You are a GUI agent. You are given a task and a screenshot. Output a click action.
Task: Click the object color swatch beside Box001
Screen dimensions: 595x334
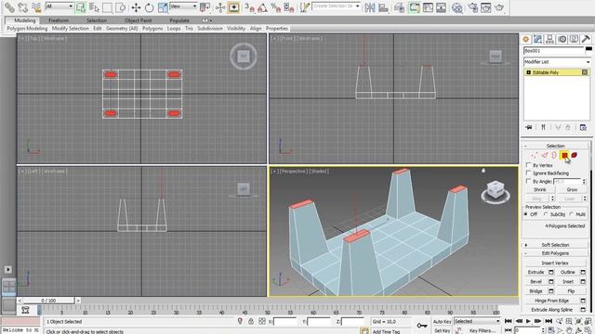point(588,49)
